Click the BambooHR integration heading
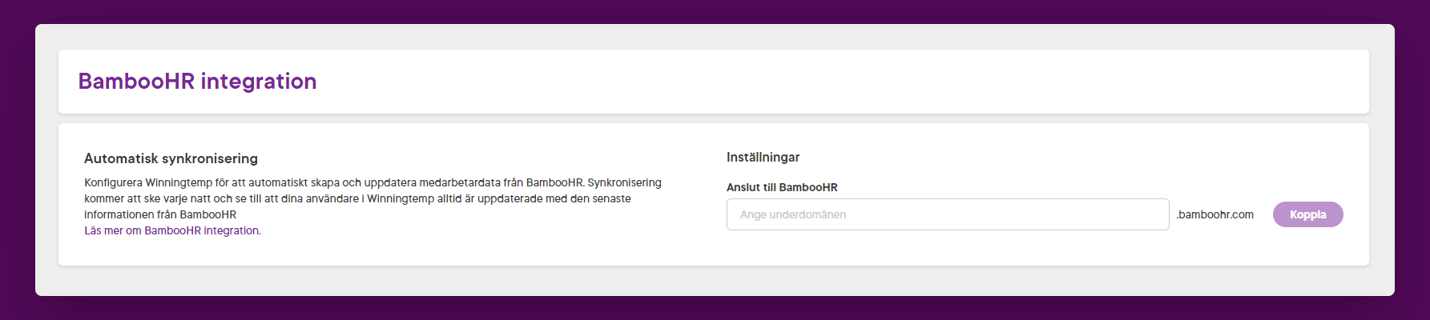Viewport: 1430px width, 320px height. click(x=197, y=82)
